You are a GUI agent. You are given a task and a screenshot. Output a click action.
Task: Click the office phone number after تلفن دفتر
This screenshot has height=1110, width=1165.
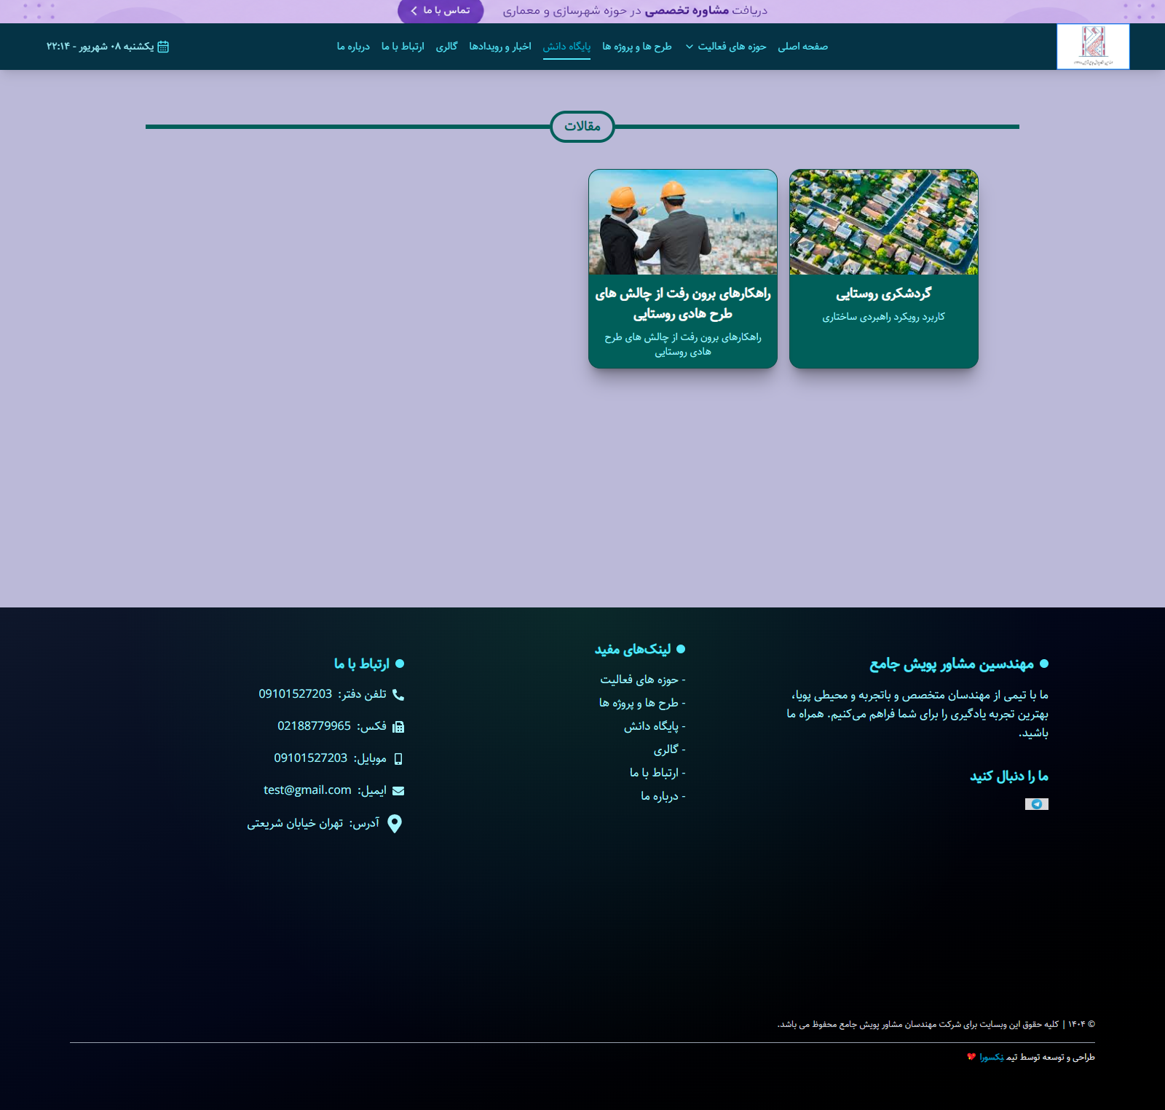pos(295,694)
